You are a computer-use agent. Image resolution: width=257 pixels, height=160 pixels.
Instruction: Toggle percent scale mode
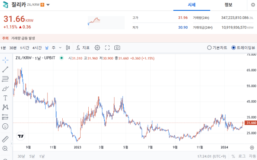(x=233, y=156)
